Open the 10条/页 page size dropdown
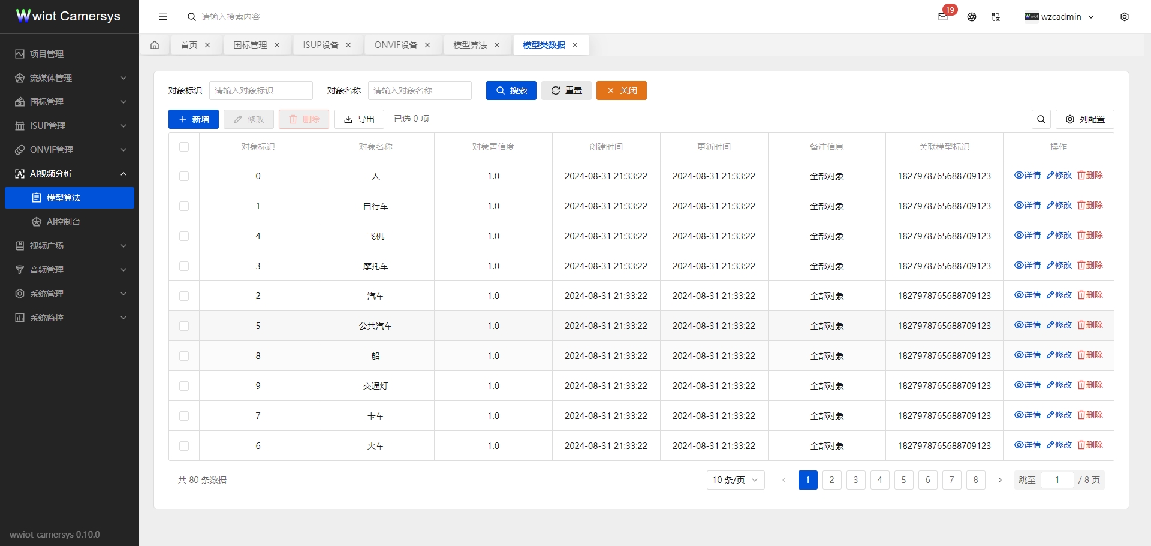This screenshot has height=546, width=1151. pos(735,479)
